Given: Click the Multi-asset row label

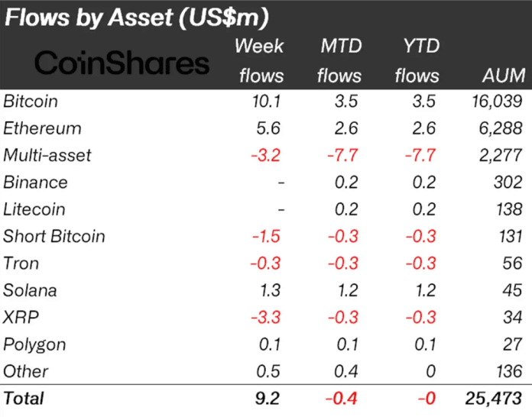Looking at the screenshot, I should coord(47,156).
